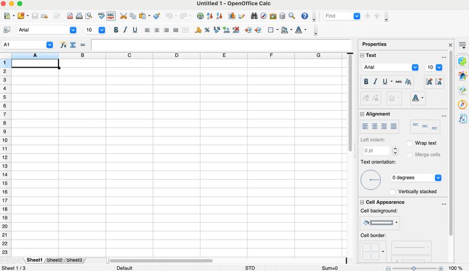Select the Sheet1 tab
Screen dimensions: 469x271
[35, 260]
